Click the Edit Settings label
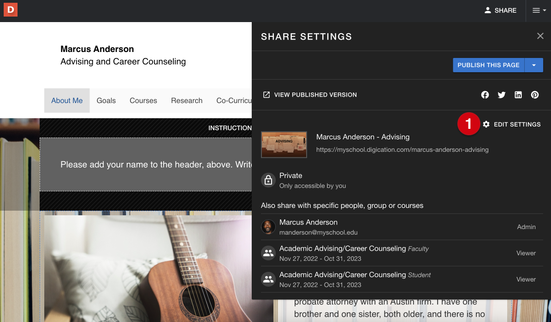 click(517, 125)
